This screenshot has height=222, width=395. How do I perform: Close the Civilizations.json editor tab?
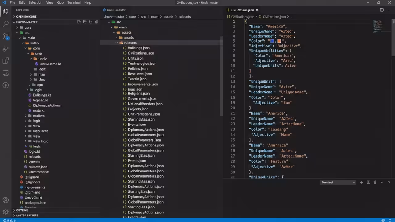[257, 10]
